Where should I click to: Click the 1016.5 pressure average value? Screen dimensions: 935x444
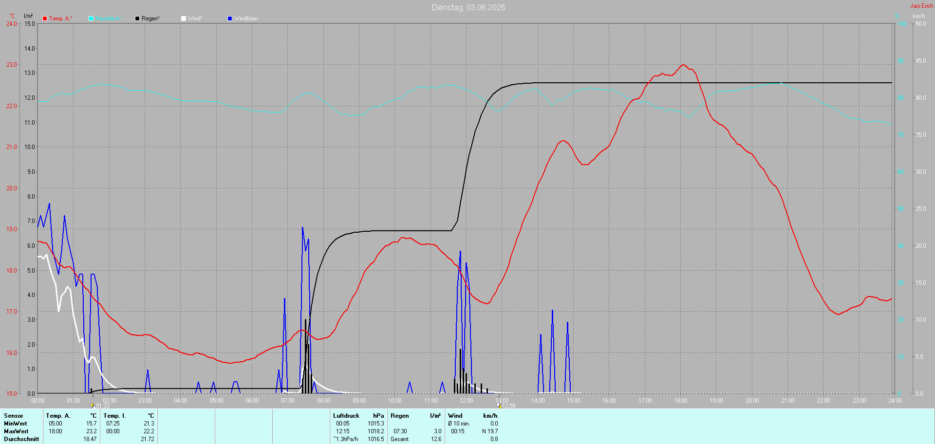[x=376, y=439]
